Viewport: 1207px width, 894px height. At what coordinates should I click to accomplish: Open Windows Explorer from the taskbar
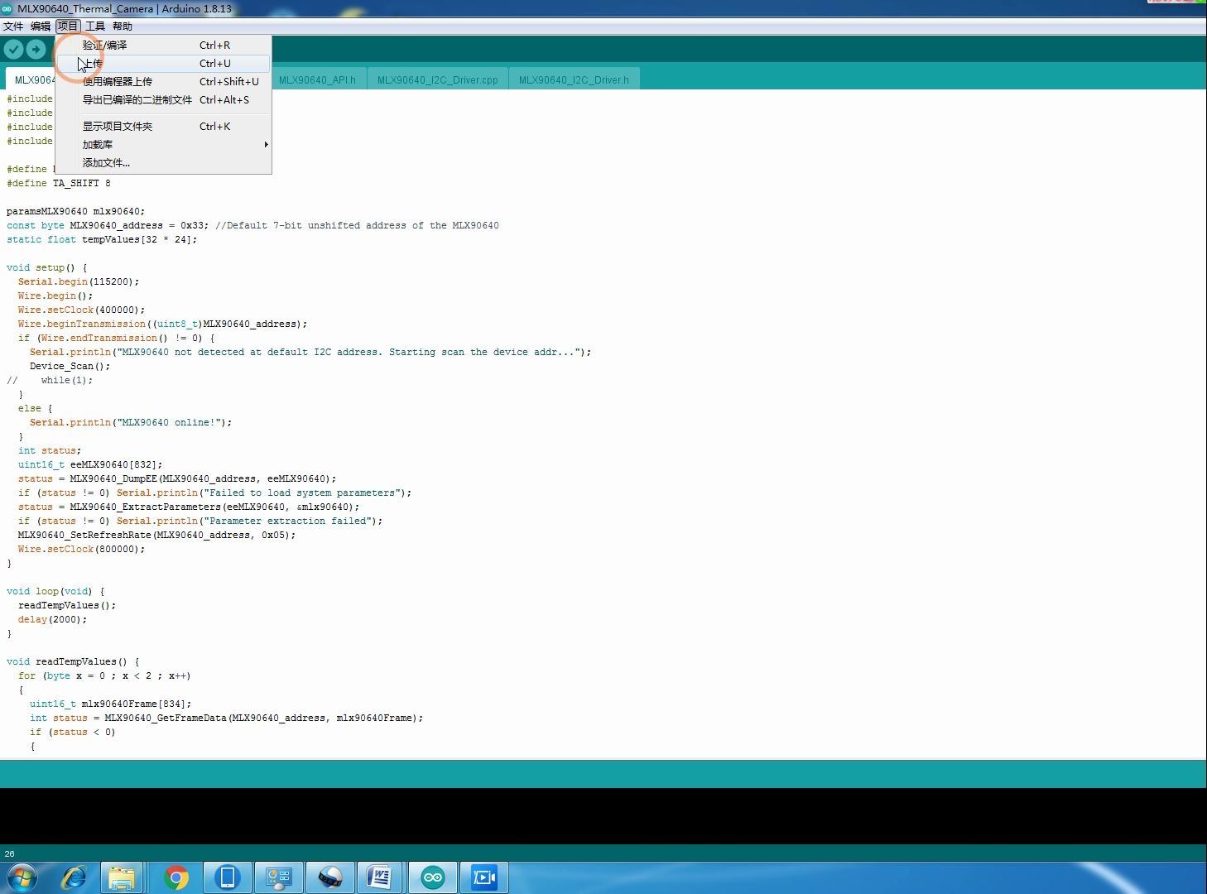point(122,877)
